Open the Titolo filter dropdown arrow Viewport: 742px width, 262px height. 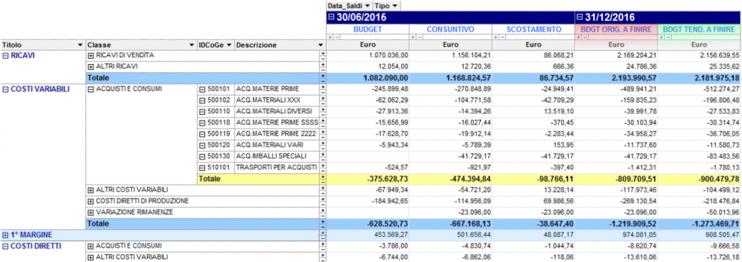[x=80, y=45]
